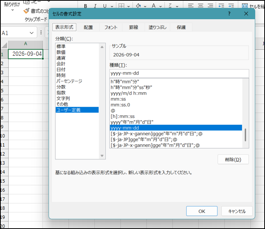Viewport: 265px width, 229px height.
Task: Center-align text in the ribbon
Action: (201, 6)
